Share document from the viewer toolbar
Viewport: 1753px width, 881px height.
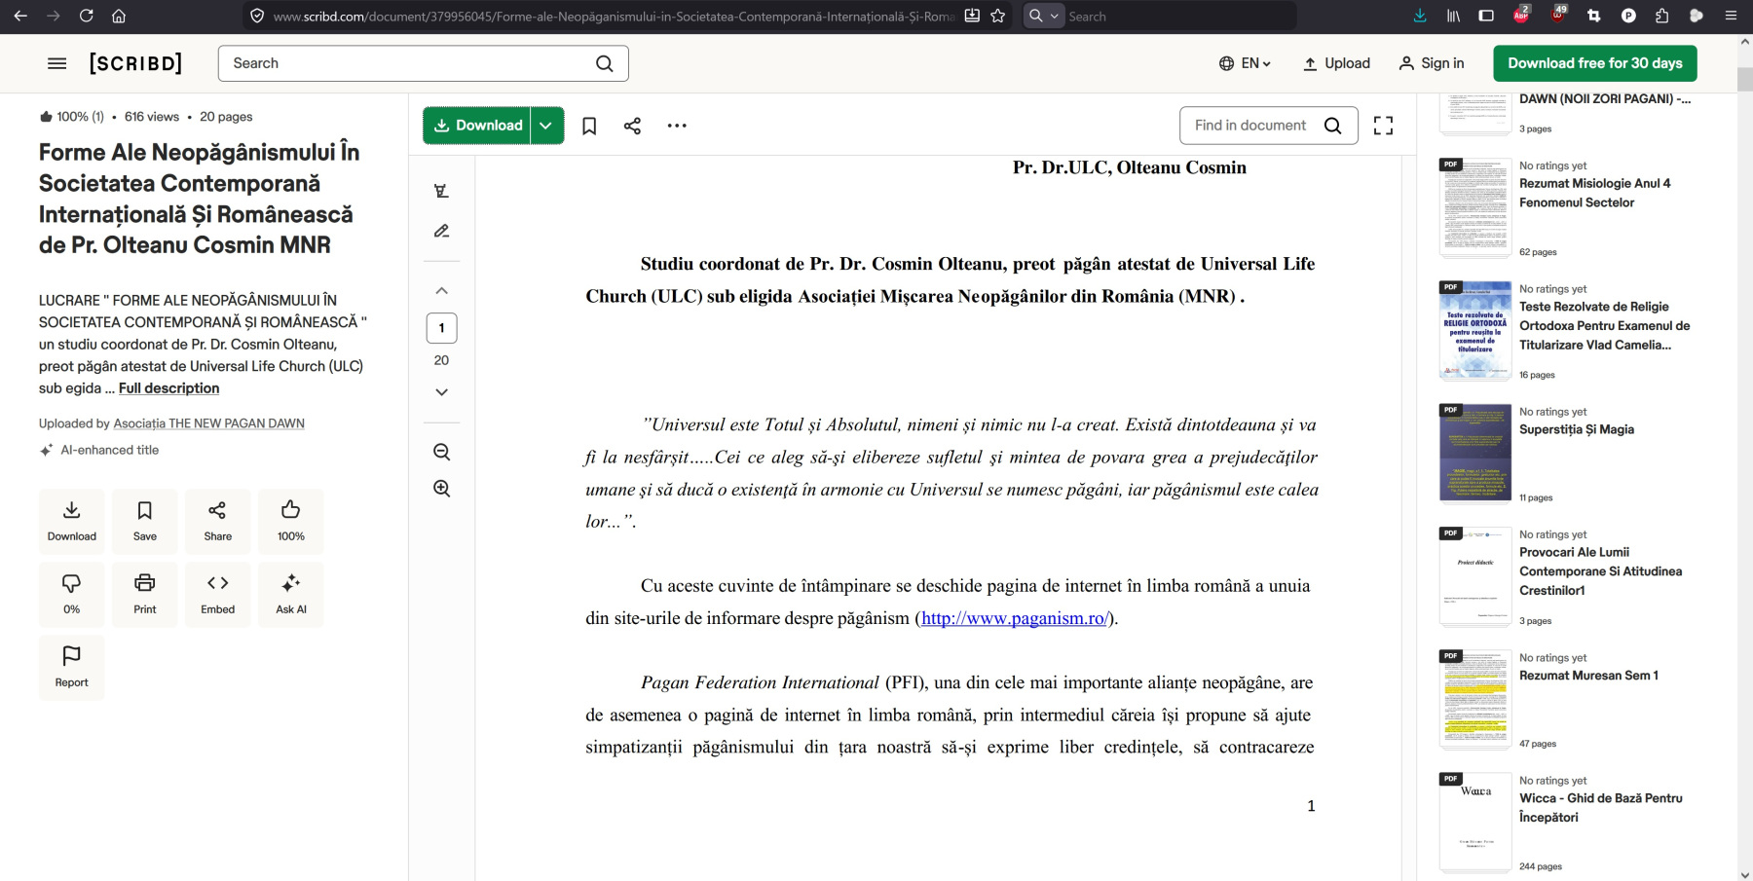coord(632,126)
